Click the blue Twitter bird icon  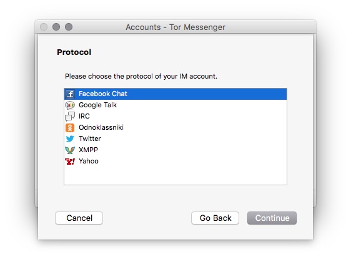[70, 138]
